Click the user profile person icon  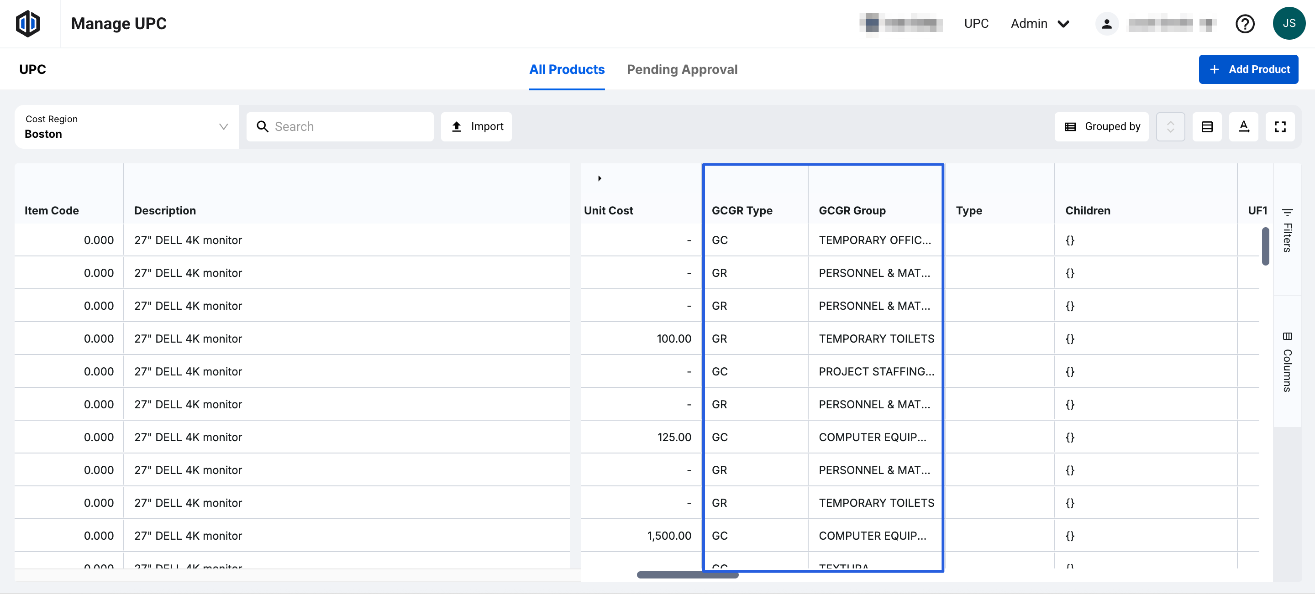point(1106,23)
